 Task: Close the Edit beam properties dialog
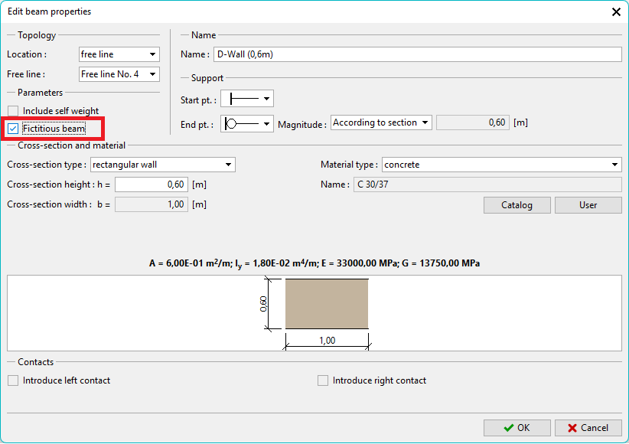pos(616,11)
